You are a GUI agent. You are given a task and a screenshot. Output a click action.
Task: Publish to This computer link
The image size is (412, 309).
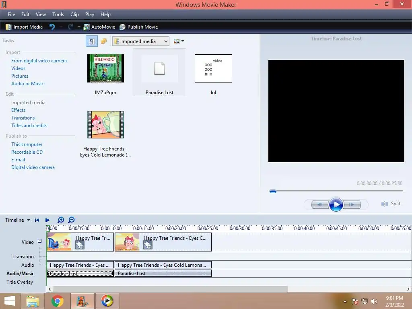pos(27,144)
